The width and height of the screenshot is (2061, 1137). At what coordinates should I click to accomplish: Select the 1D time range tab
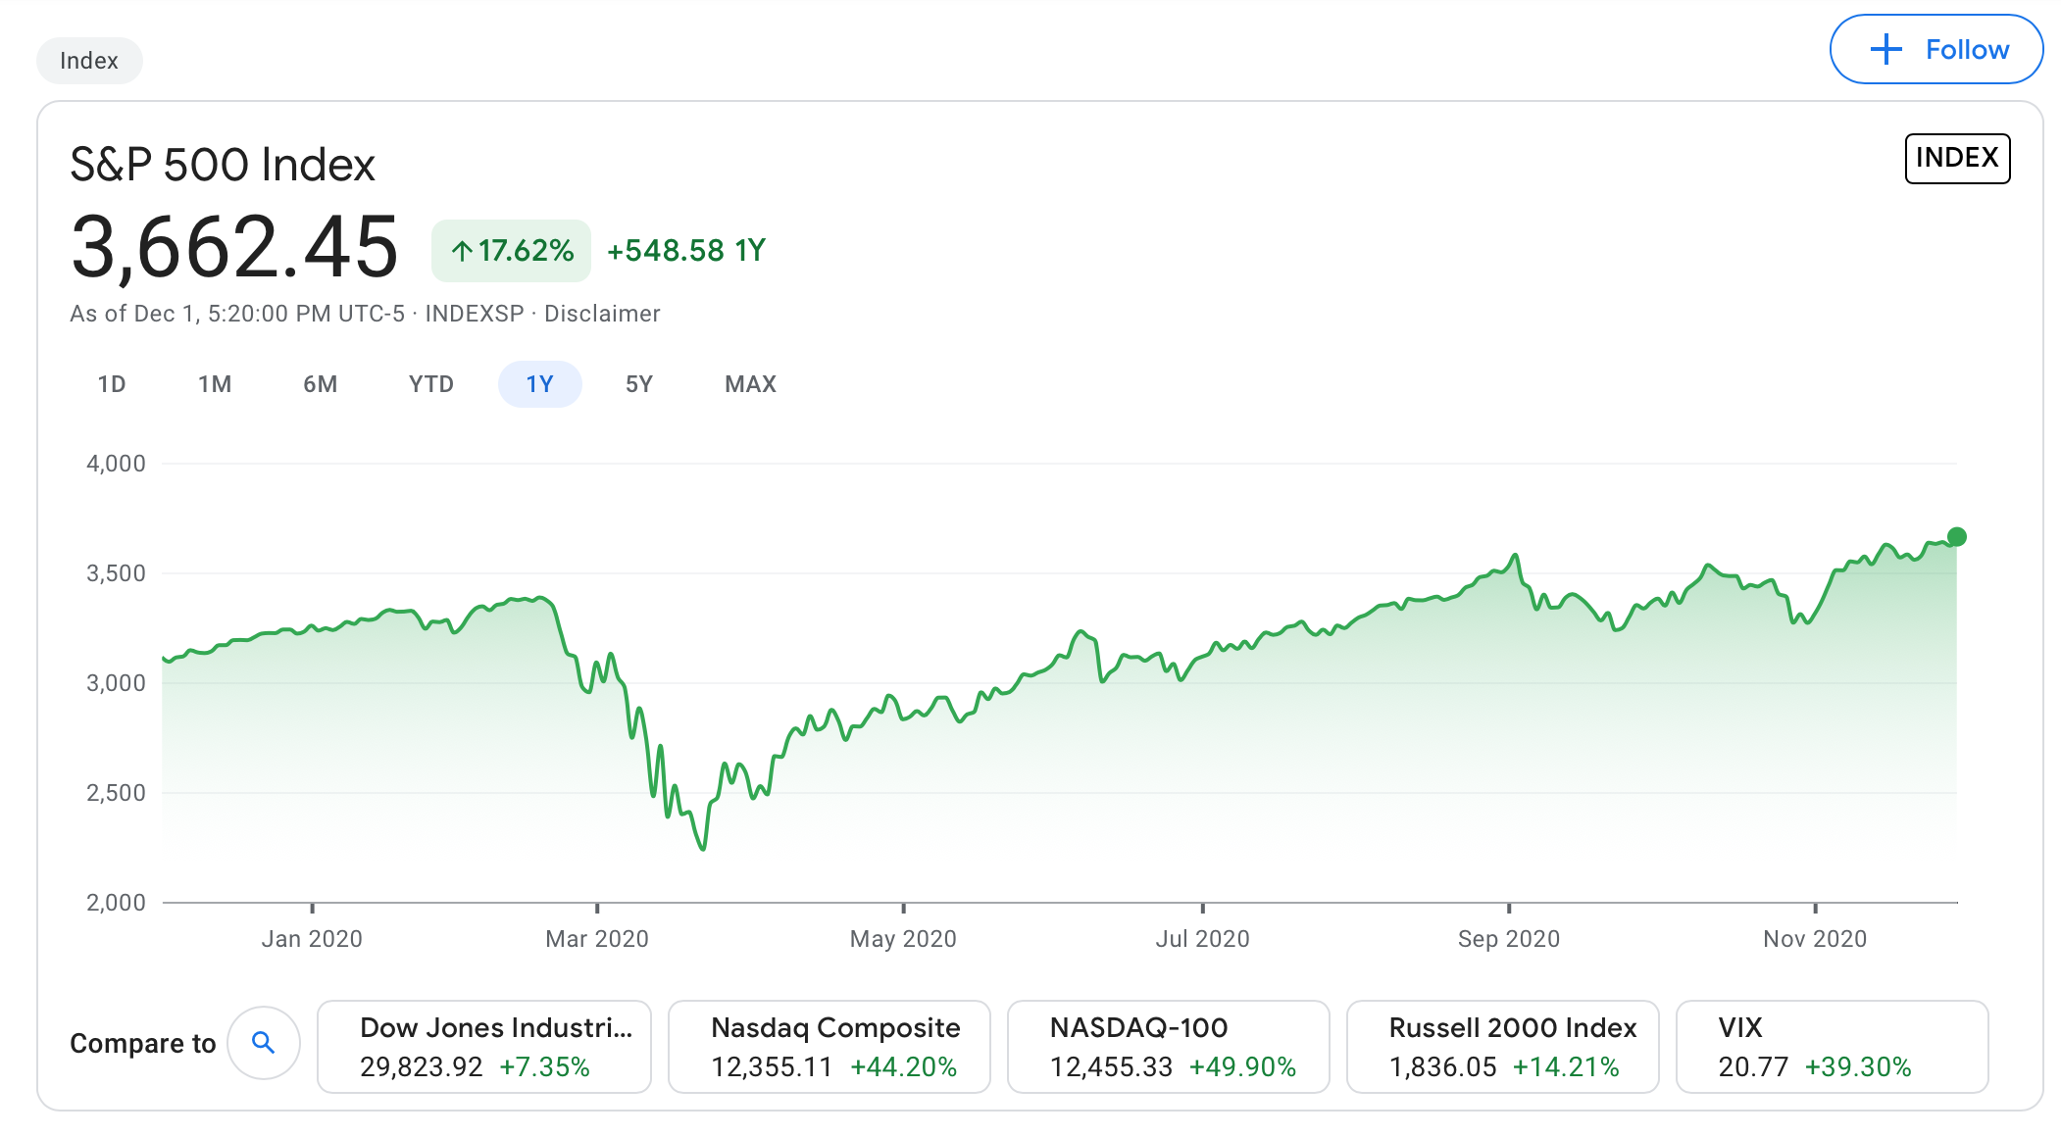coord(112,384)
